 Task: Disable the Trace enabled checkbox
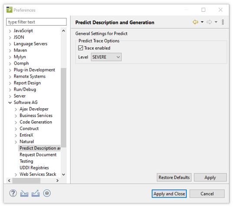click(80, 48)
